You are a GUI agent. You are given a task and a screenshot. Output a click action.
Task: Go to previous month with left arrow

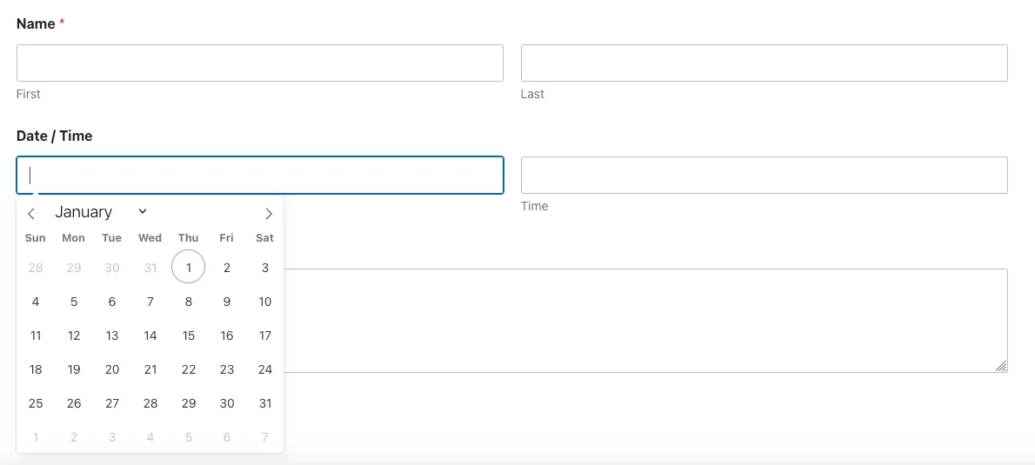(x=31, y=214)
